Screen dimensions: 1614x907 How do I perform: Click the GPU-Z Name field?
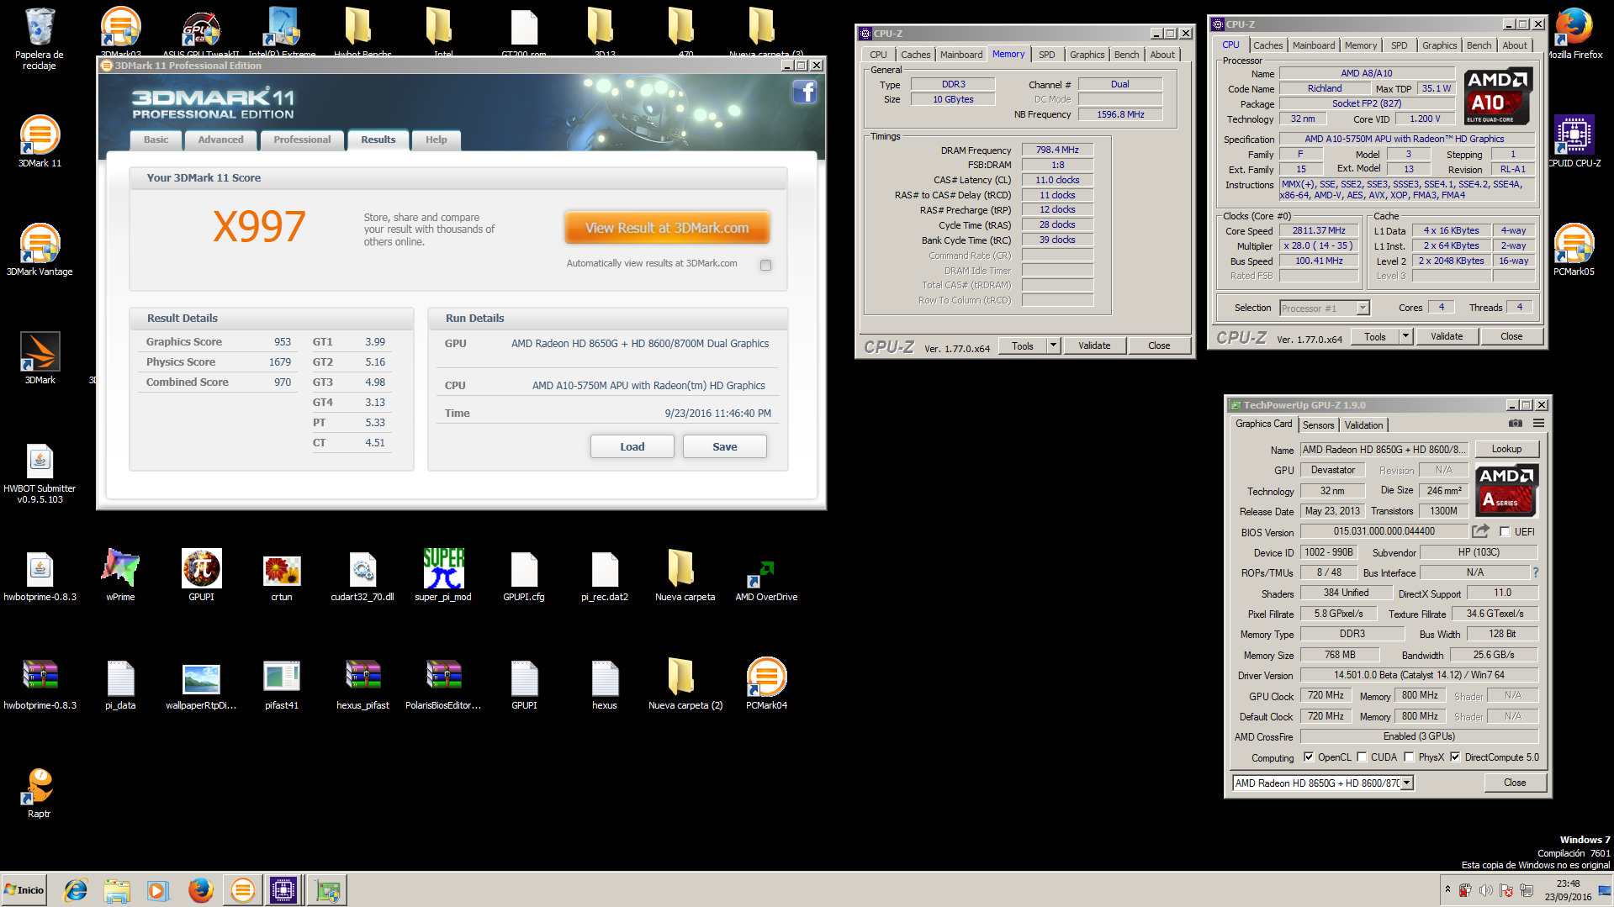tap(1384, 450)
